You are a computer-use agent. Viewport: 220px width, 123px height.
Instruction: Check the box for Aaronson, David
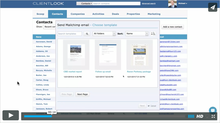pyautogui.click(x=34, y=42)
